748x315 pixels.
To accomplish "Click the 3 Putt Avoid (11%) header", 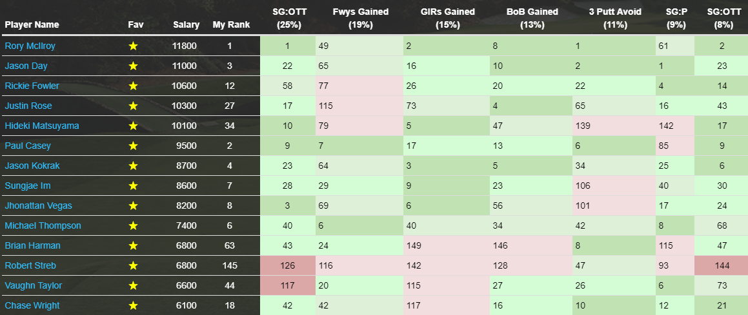I will 614,18.
